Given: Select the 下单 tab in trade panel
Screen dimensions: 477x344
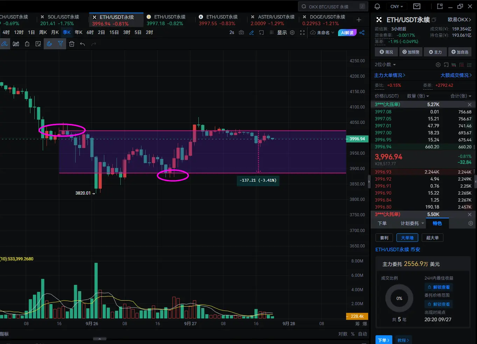Looking at the screenshot, I should [x=382, y=223].
